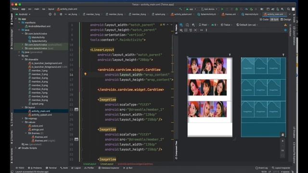Switch editor to Split view mode
This screenshot has height=173, width=308.
(x=274, y=19)
